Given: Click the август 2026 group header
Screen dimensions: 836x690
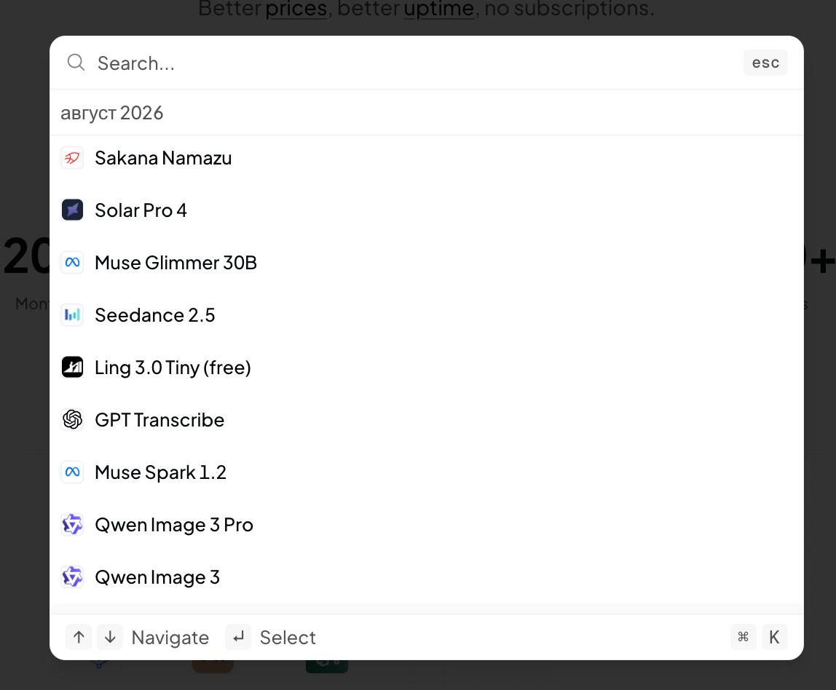Looking at the screenshot, I should (111, 113).
